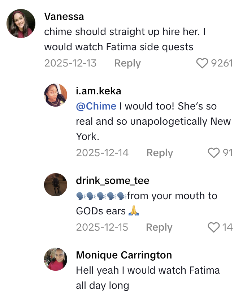Open the Vanessa username

(x=64, y=16)
